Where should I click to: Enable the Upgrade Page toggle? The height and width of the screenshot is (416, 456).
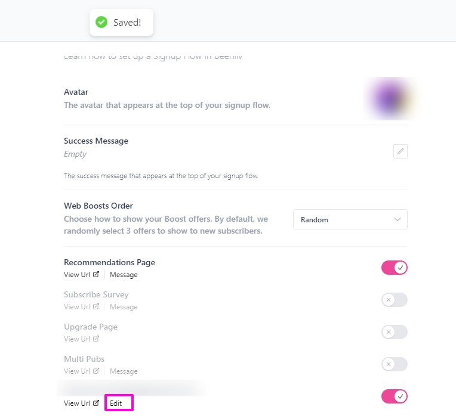[394, 332]
